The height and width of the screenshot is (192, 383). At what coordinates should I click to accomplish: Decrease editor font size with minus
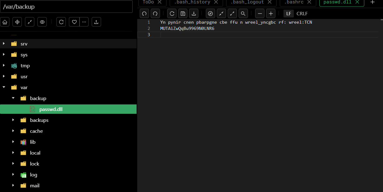[260, 13]
